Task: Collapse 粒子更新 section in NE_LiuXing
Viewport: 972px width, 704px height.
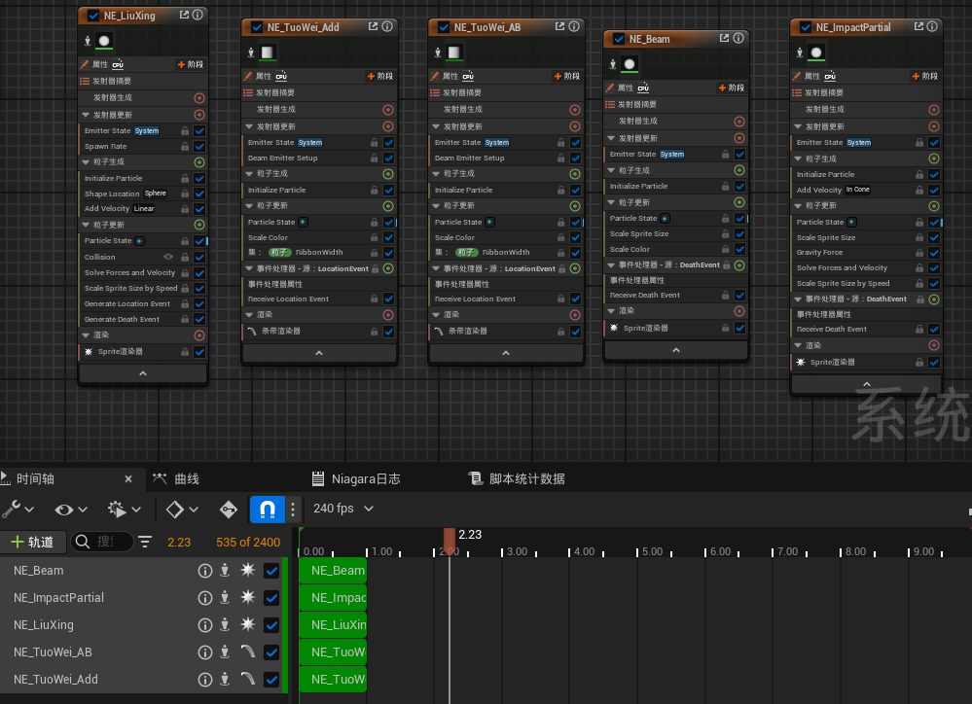Action: 87,225
